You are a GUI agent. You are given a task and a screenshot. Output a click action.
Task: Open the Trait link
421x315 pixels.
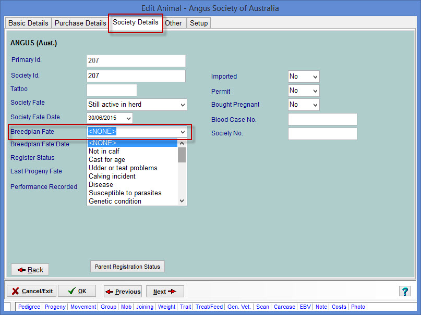tap(185, 307)
